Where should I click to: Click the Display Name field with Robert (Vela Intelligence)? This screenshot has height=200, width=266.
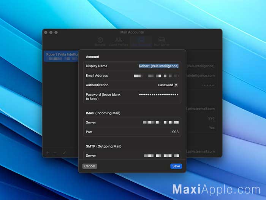coord(158,66)
